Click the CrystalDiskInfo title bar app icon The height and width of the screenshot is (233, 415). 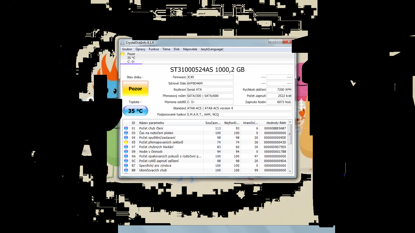pyautogui.click(x=122, y=43)
